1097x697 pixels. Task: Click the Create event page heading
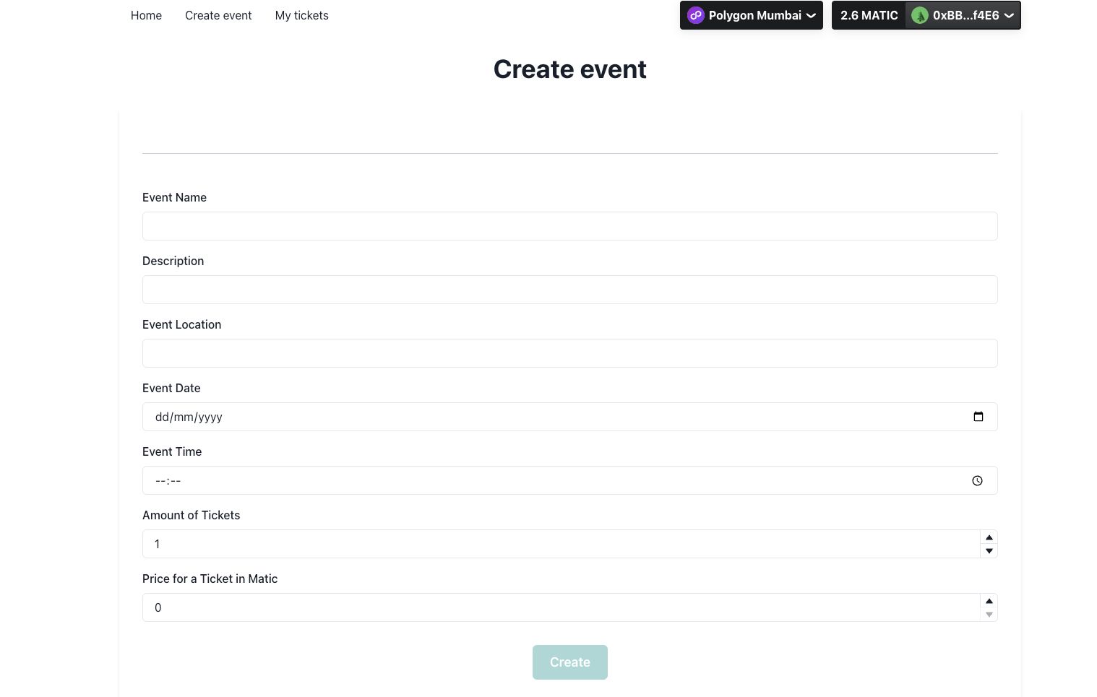tap(569, 69)
